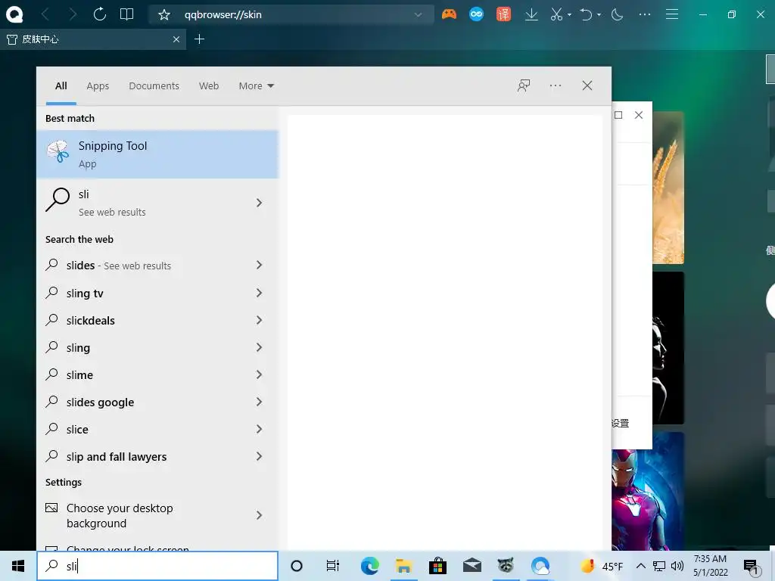This screenshot has width=775, height=581.
Task: Click the QQ Browser taskbar icon
Action: [540, 566]
